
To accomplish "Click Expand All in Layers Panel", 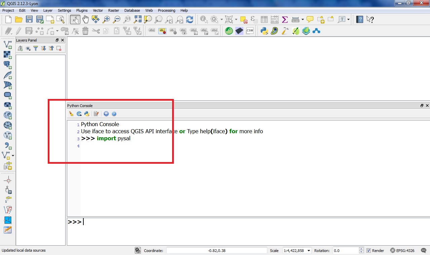I will click(x=43, y=48).
